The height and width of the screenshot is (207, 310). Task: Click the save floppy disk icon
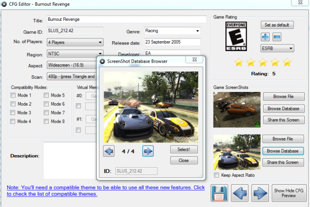(220, 194)
